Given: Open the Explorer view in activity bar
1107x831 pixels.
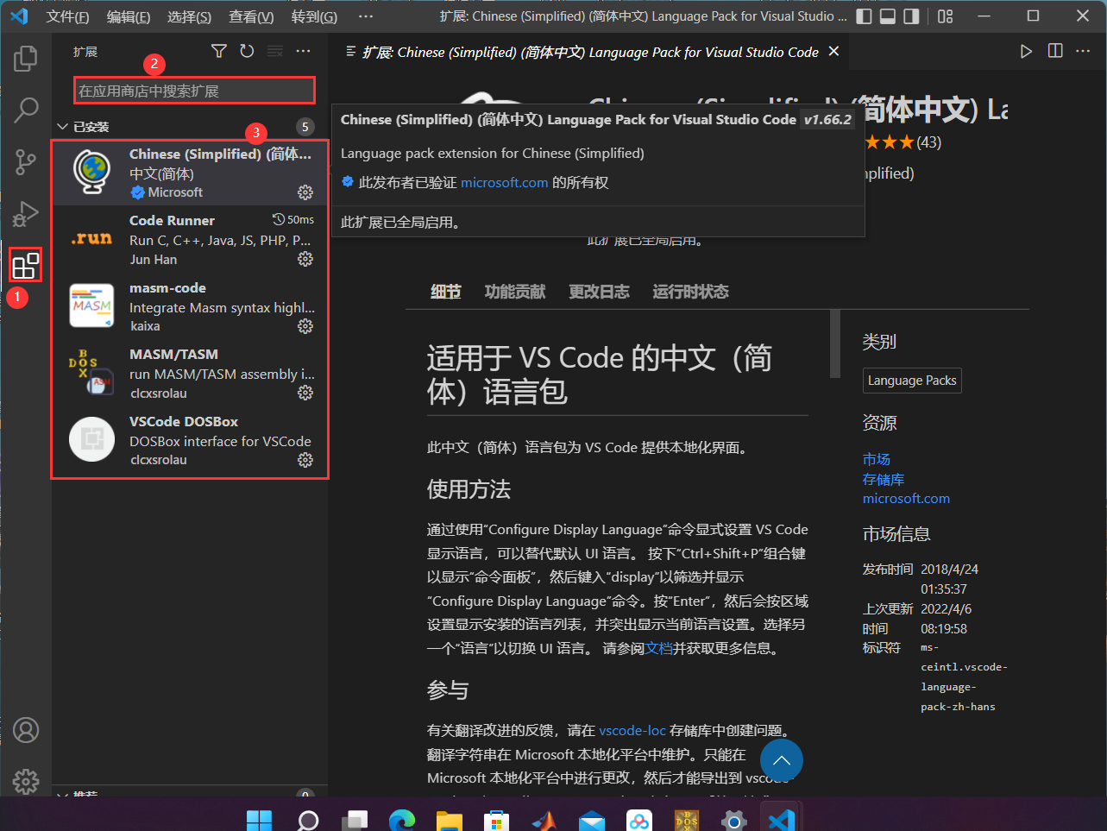Looking at the screenshot, I should pyautogui.click(x=26, y=59).
